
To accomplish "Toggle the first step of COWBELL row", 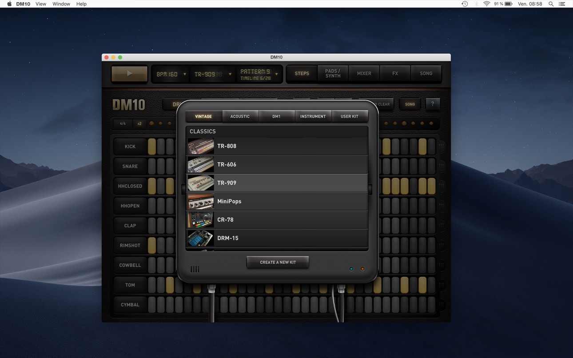I will pyautogui.click(x=152, y=265).
